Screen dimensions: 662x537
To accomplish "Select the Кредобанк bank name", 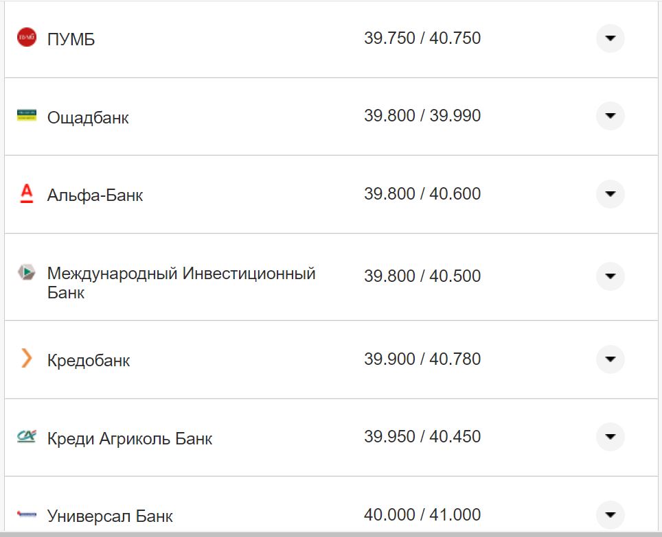I will pyautogui.click(x=87, y=359).
